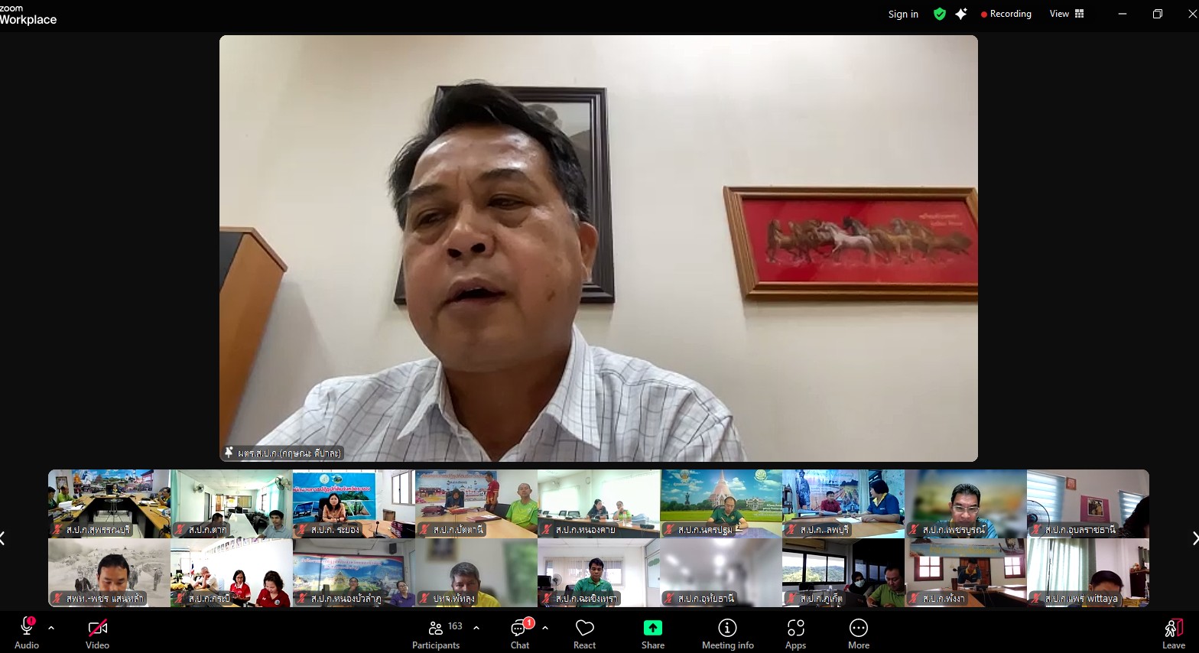Select the ส.ป.ก. ระยอง participant thumbnail
The height and width of the screenshot is (653, 1199).
point(354,504)
